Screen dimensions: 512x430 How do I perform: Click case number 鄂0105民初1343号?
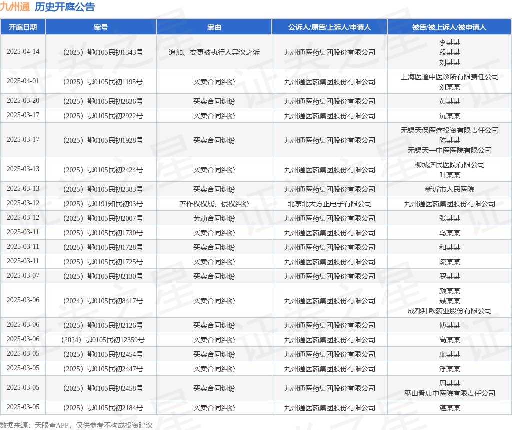(x=103, y=52)
